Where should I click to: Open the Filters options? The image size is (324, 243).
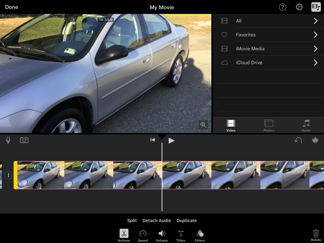coord(200,235)
